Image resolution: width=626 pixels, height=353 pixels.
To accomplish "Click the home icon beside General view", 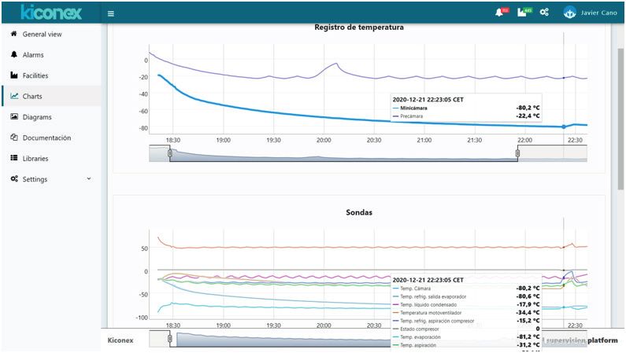I will click(x=14, y=35).
